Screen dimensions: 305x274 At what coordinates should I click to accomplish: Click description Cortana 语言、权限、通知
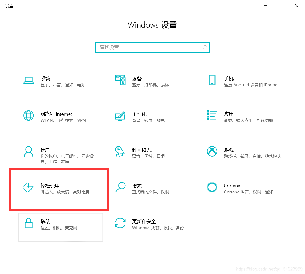[248, 192]
